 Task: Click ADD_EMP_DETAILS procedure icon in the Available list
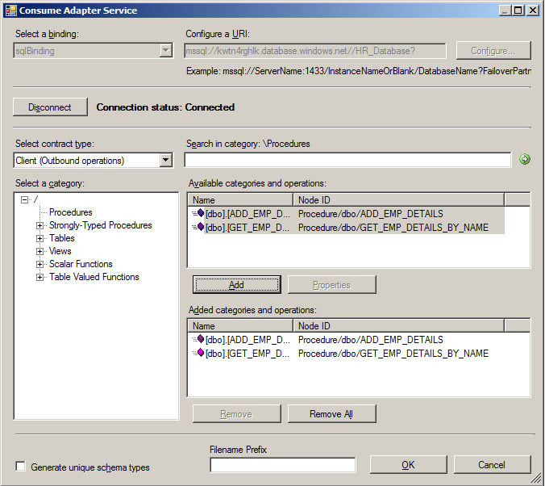[x=198, y=212]
